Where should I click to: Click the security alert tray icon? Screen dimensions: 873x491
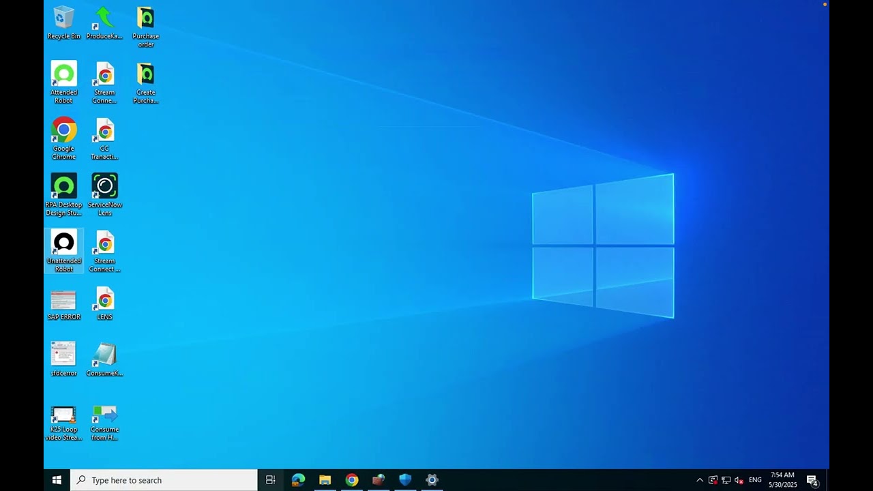(x=713, y=480)
